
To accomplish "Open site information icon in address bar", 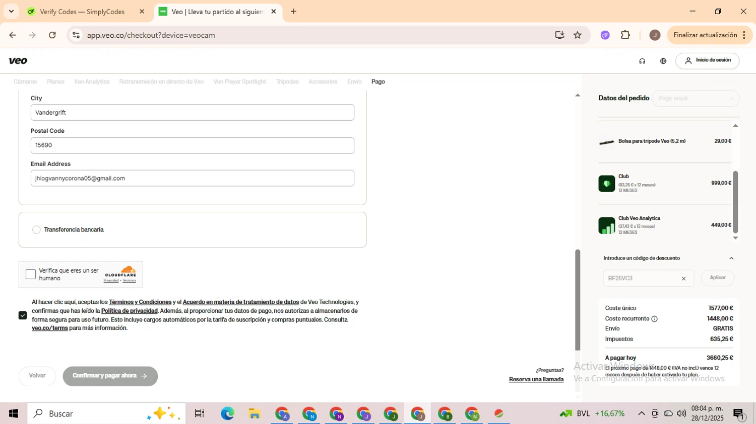I will pyautogui.click(x=76, y=35).
